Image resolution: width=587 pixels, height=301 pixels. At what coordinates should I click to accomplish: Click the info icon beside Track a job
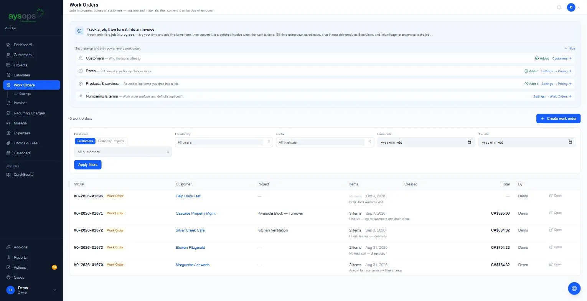tap(79, 31)
